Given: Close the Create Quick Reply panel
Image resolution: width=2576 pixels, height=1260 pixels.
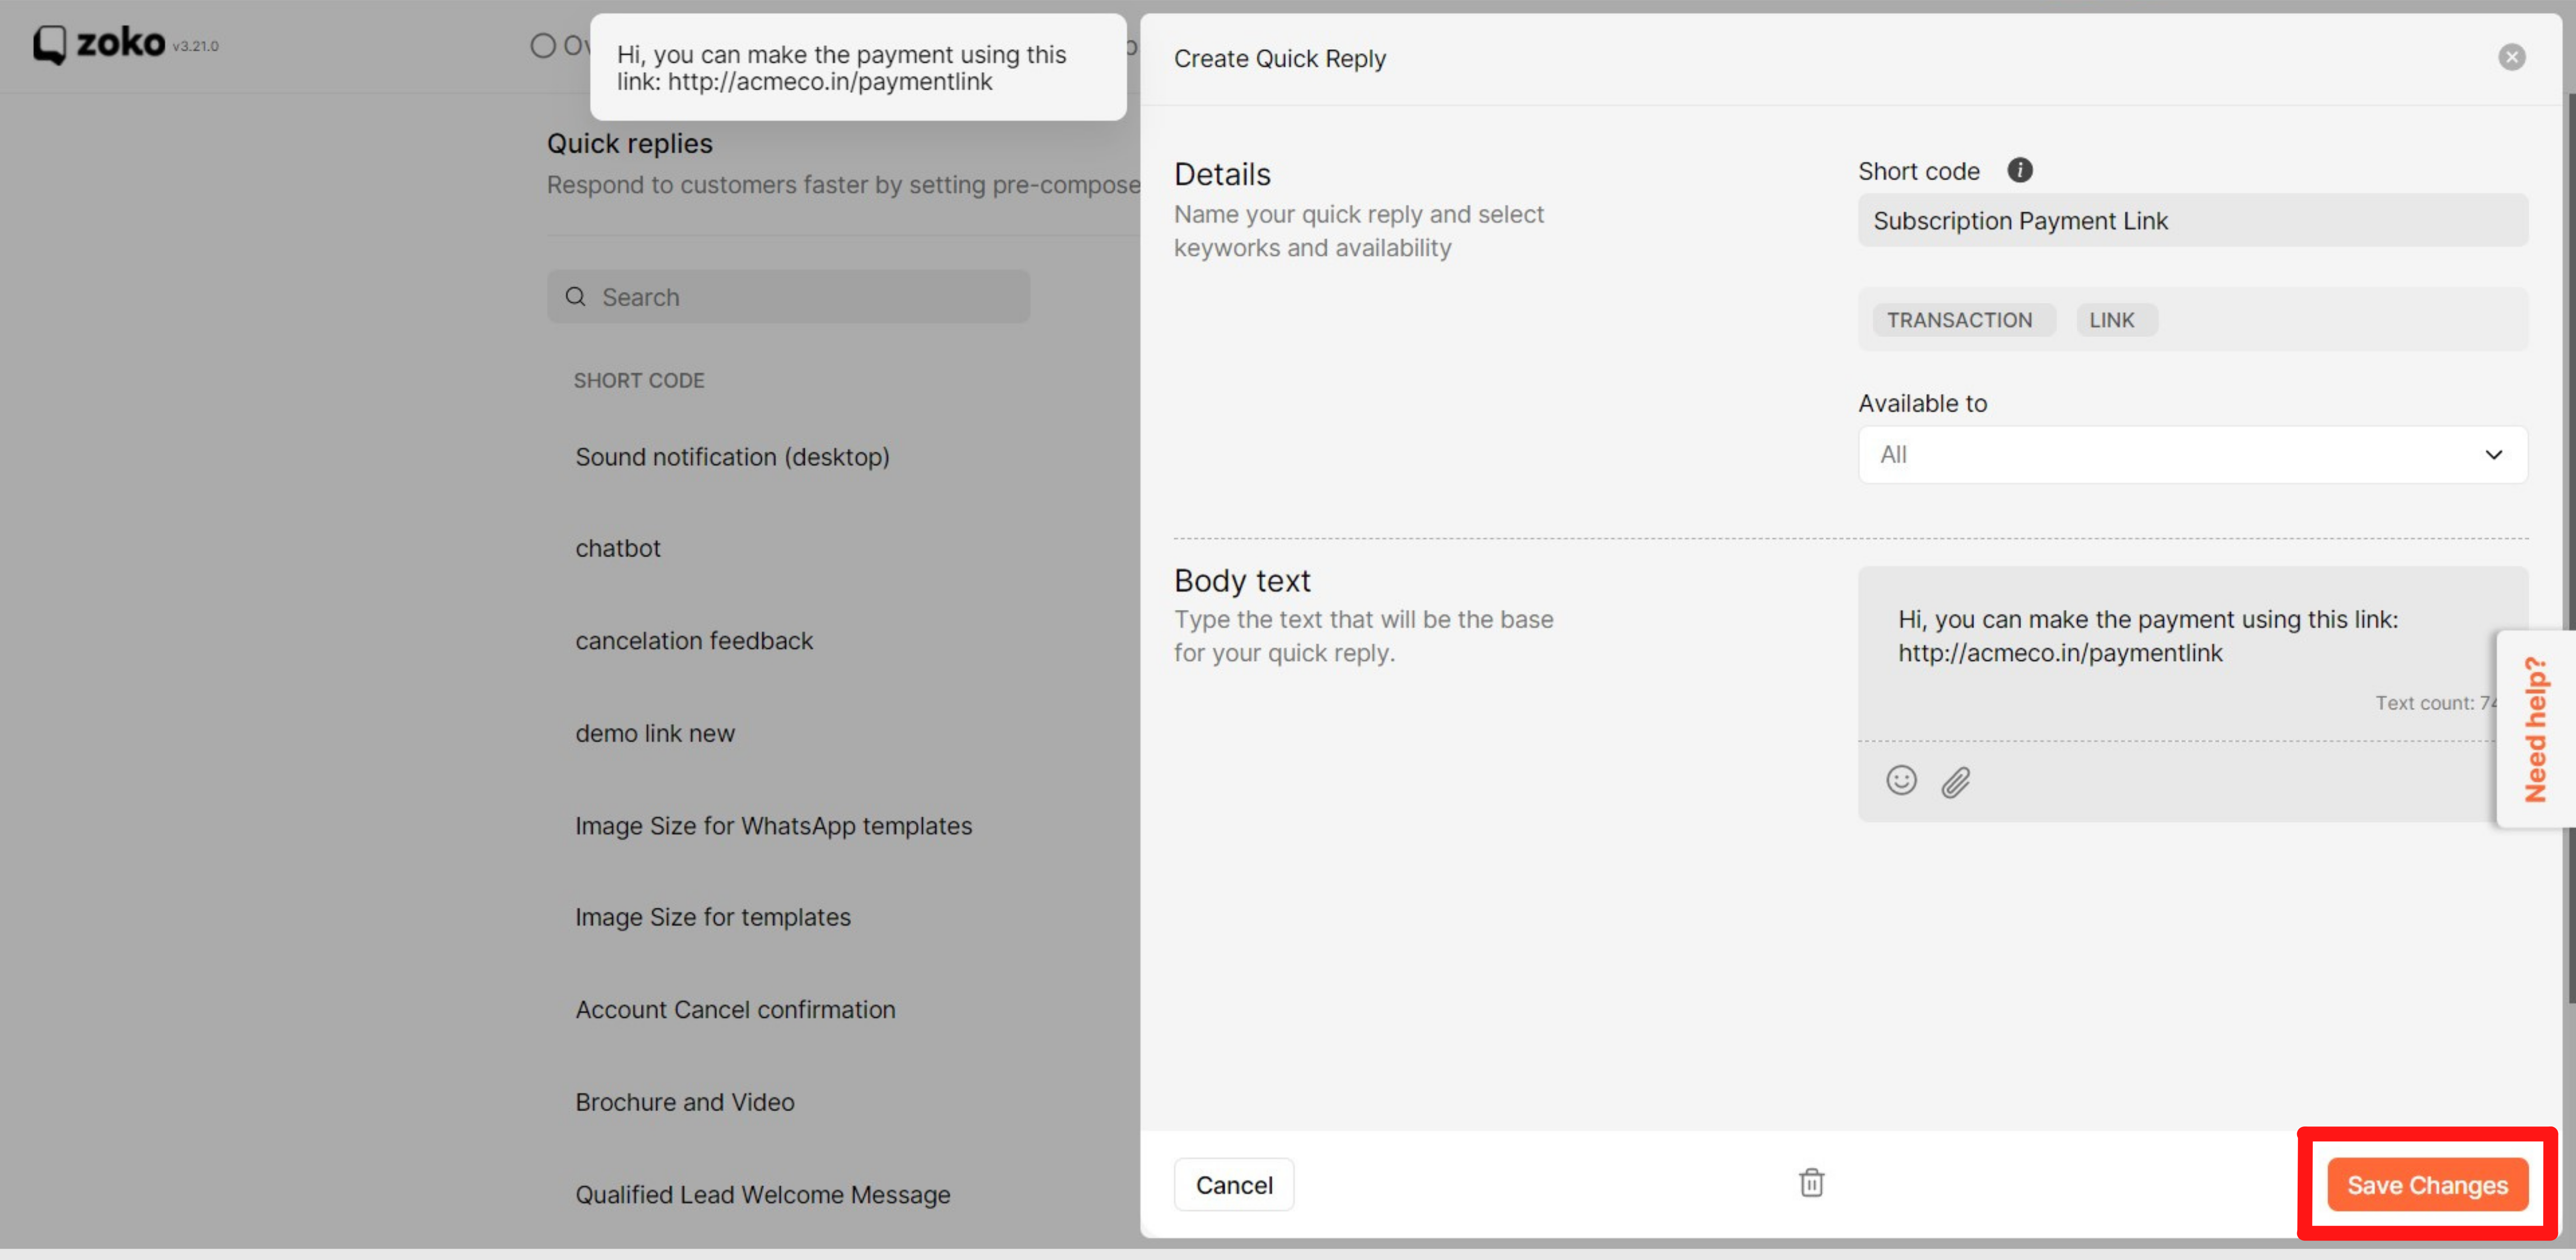Looking at the screenshot, I should 2511,57.
